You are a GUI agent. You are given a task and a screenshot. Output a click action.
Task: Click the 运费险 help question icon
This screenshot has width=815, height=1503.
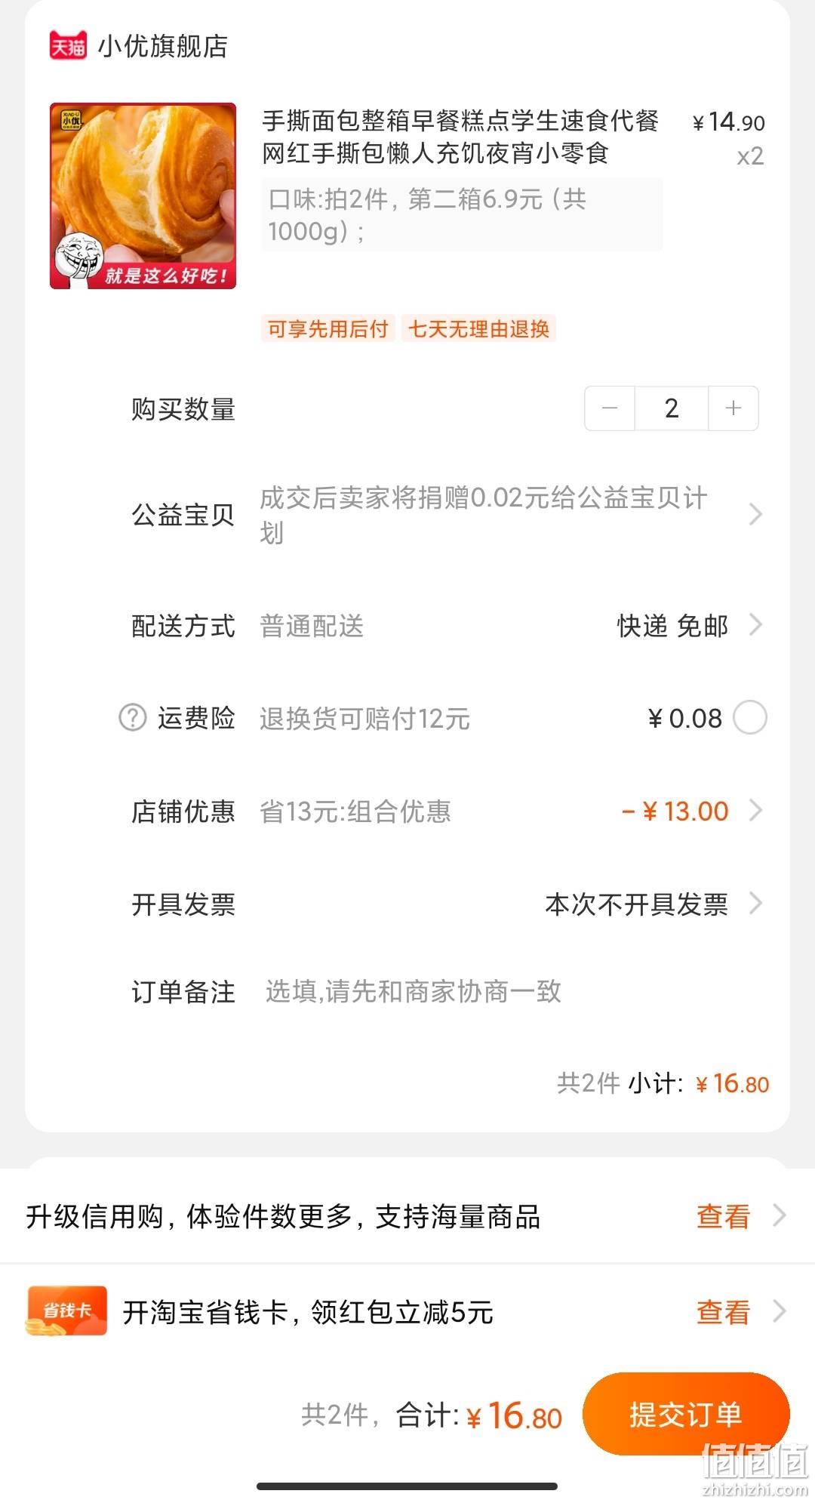pos(132,718)
